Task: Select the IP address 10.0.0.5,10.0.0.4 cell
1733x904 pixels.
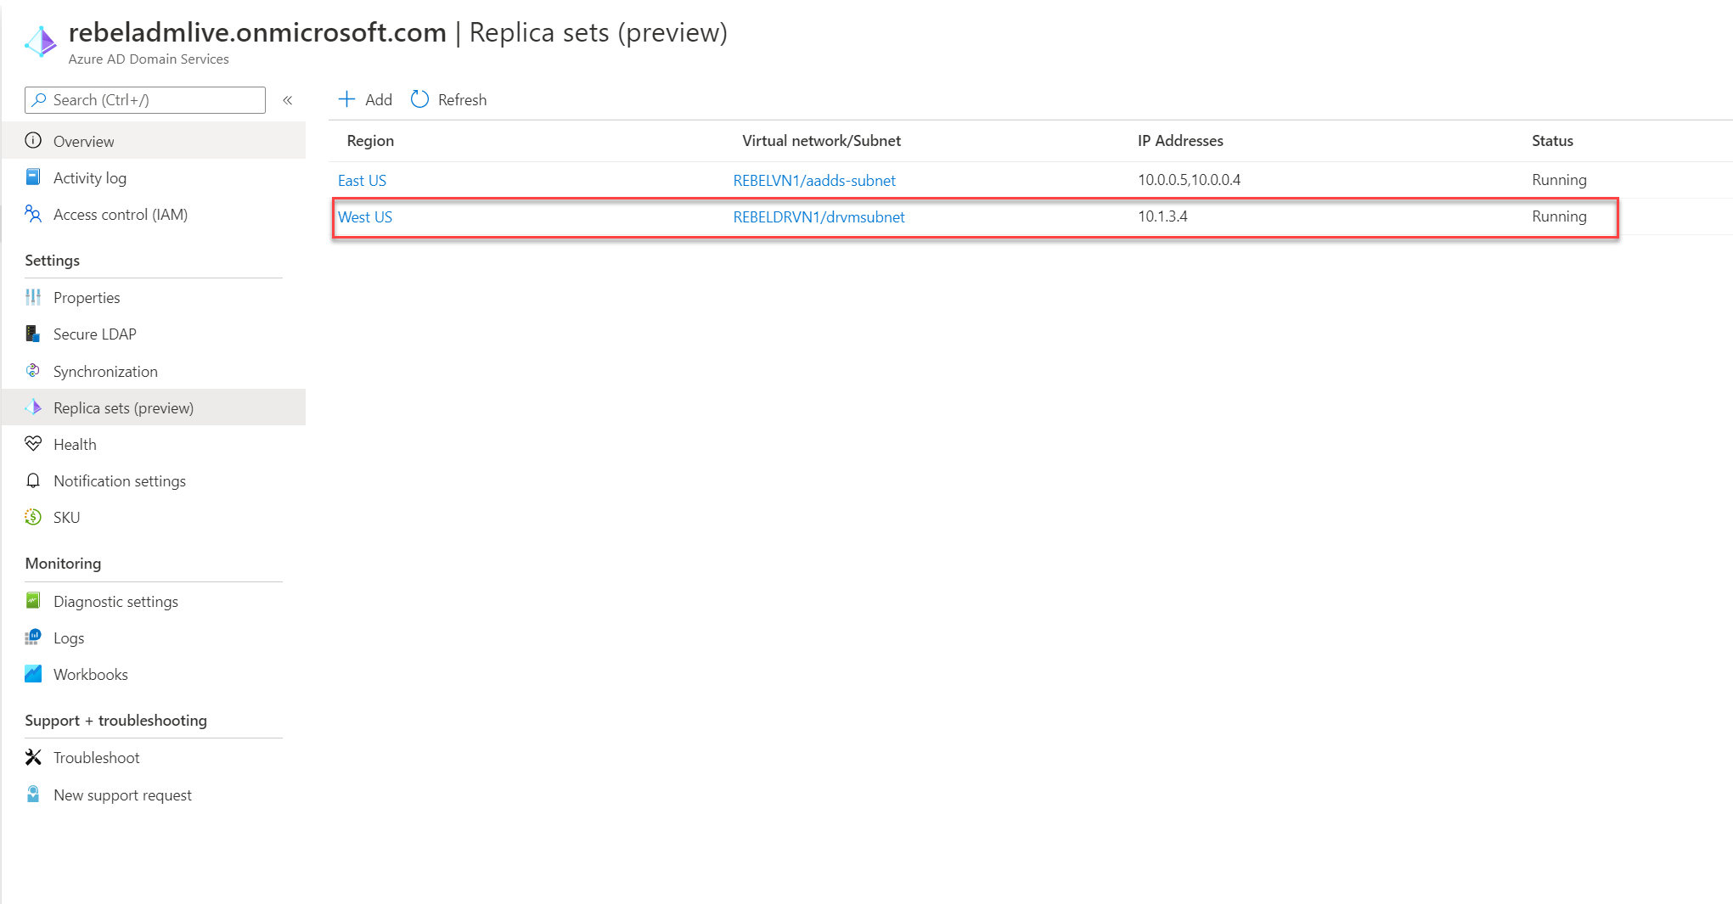Action: point(1189,180)
